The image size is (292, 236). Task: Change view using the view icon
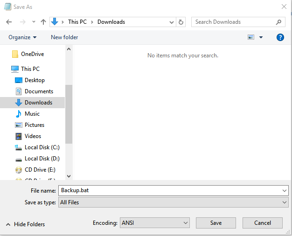tap(251, 37)
